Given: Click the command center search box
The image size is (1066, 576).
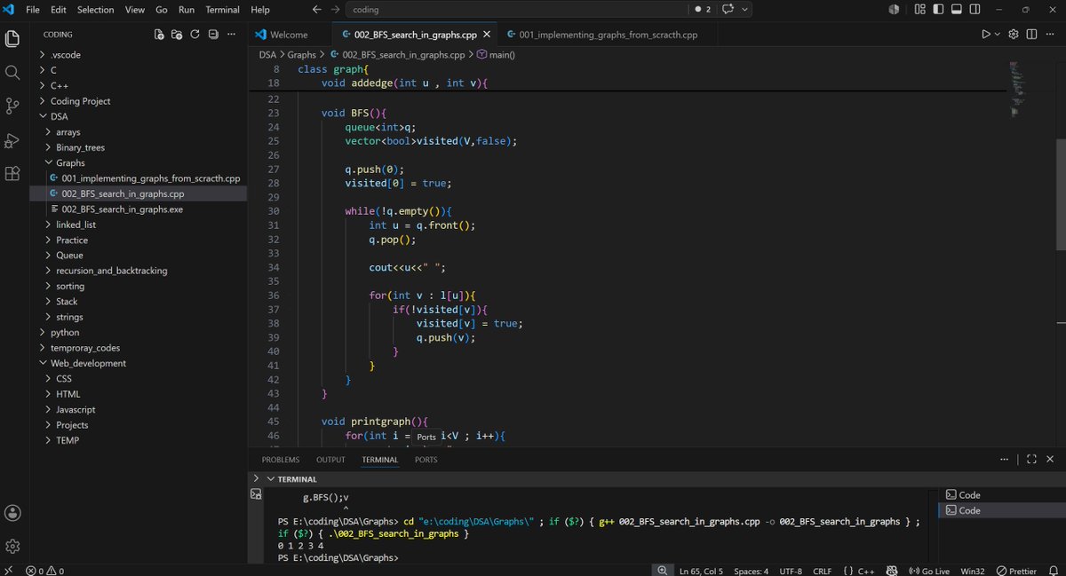Looking at the screenshot, I should tap(518, 10).
